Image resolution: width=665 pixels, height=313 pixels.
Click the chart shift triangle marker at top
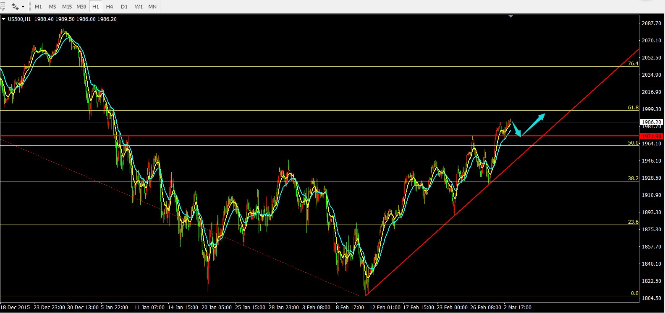[511, 16]
